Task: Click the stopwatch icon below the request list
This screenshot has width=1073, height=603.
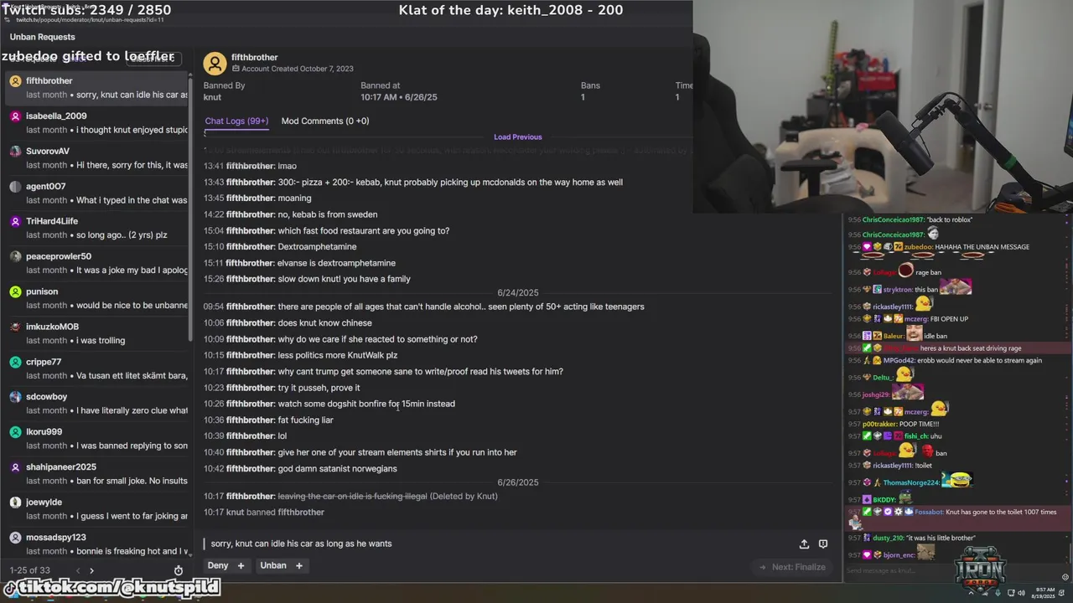Action: [x=179, y=570]
